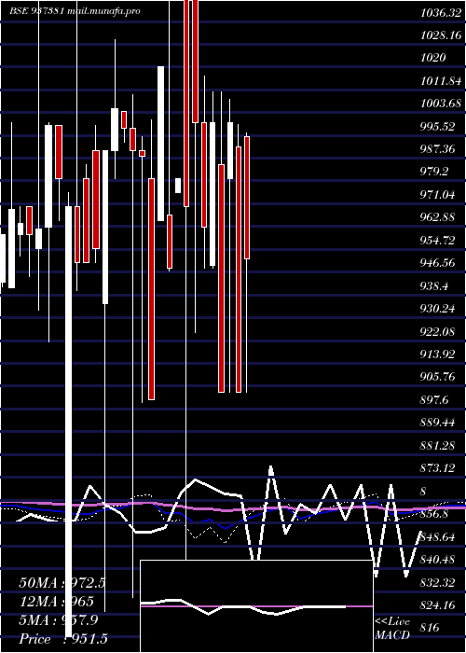Click the 5MA : 957.9 label
This screenshot has width=466, height=653.
58,620
